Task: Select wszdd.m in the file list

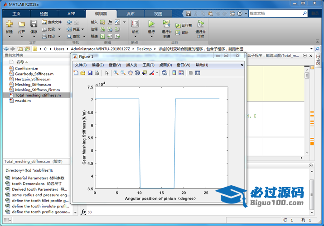Action: pos(23,100)
